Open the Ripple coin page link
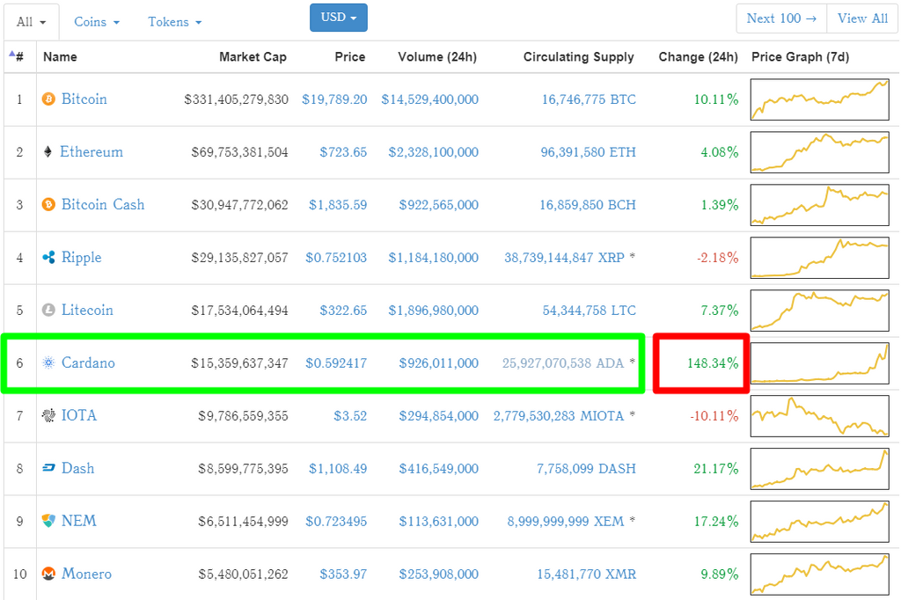 coord(81,258)
